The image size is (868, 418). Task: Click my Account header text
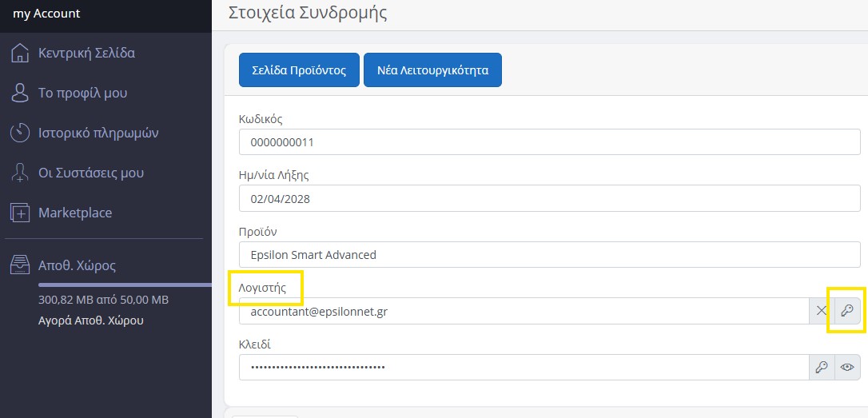coord(46,14)
